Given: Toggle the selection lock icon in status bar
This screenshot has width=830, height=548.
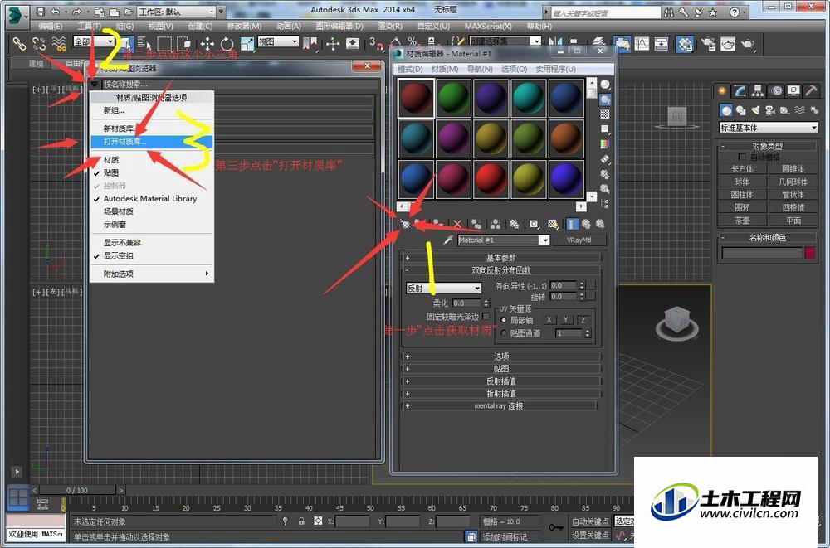Looking at the screenshot, I should point(301,521).
